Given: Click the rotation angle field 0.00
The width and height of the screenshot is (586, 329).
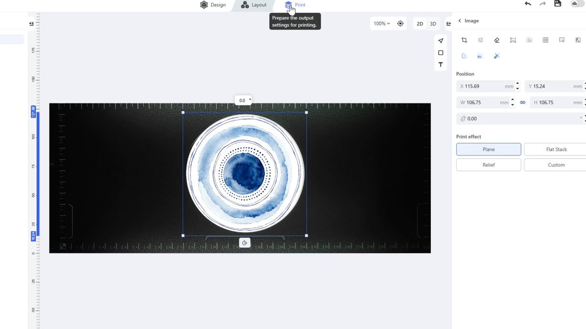Looking at the screenshot, I should (520, 118).
